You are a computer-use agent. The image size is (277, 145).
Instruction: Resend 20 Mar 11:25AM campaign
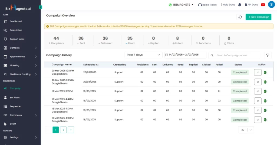258,82
